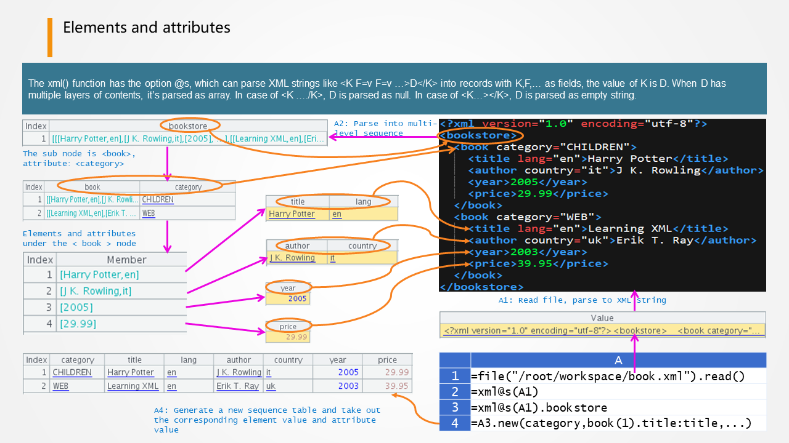Viewport: 789px width, 443px height.
Task: Click WEB link in the book/category table
Action: point(148,214)
